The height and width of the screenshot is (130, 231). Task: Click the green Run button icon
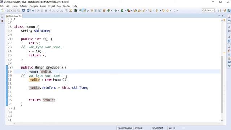click(x=122, y=10)
